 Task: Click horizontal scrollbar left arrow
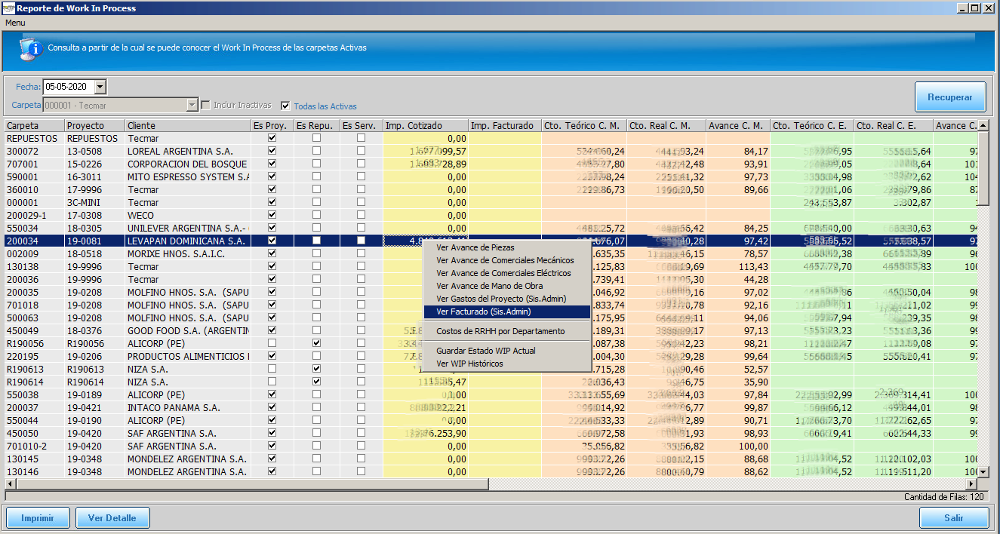point(11,483)
